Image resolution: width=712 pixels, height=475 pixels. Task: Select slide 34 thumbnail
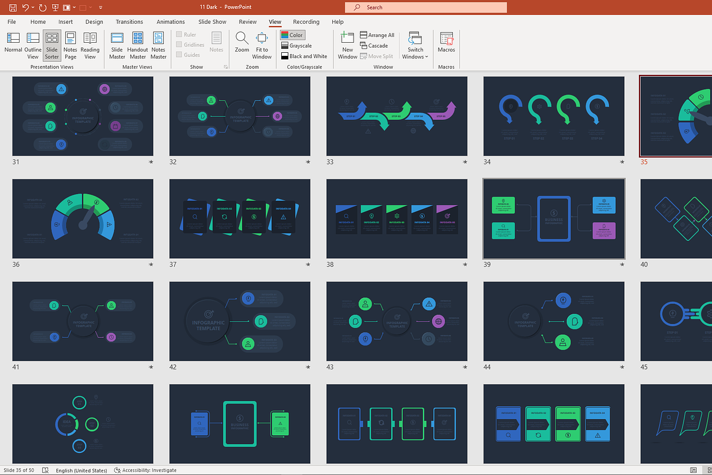554,116
